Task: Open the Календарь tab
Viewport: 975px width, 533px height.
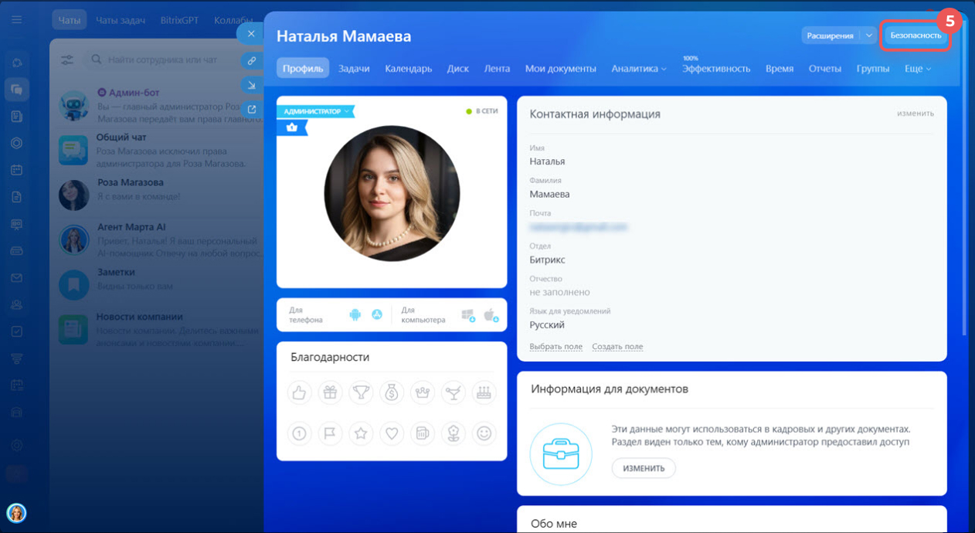Action: [408, 68]
